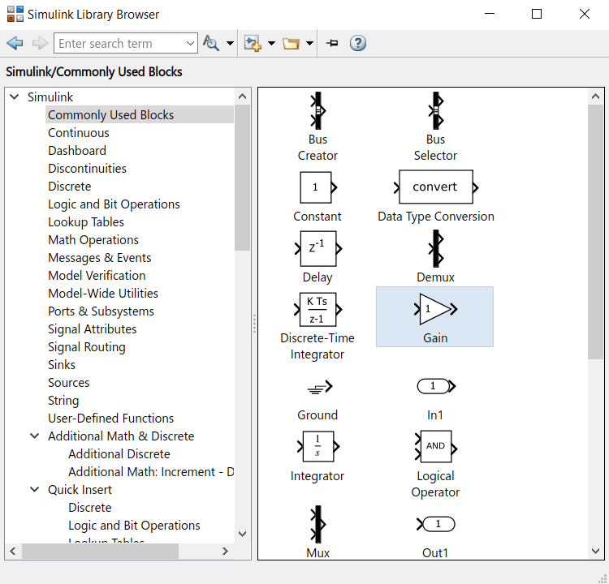Open the Sources library
This screenshot has width=609, height=584.
click(69, 382)
